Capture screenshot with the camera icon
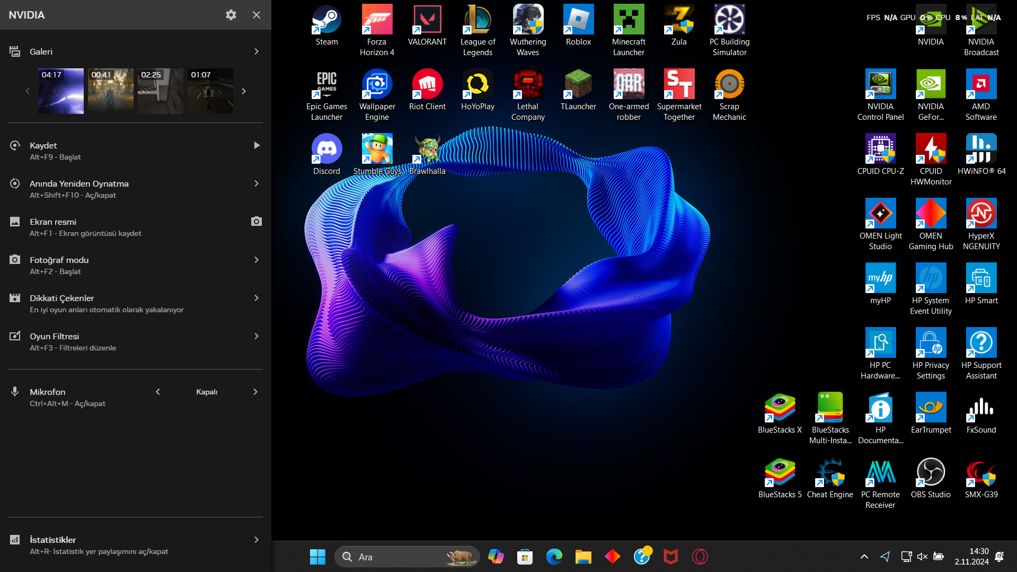This screenshot has width=1017, height=572. pyautogui.click(x=256, y=222)
